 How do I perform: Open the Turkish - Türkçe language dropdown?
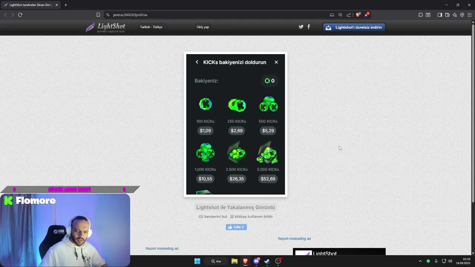(x=153, y=27)
